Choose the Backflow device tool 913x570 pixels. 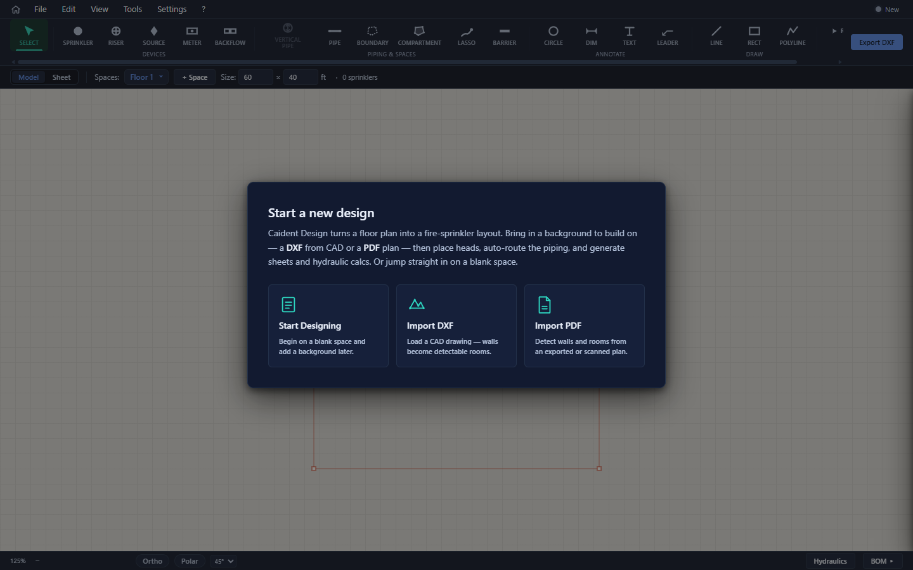click(x=230, y=35)
